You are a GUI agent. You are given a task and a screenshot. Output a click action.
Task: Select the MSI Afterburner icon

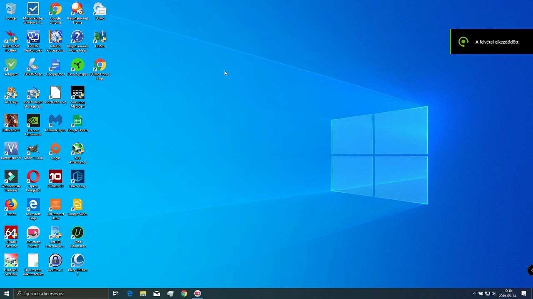click(77, 153)
